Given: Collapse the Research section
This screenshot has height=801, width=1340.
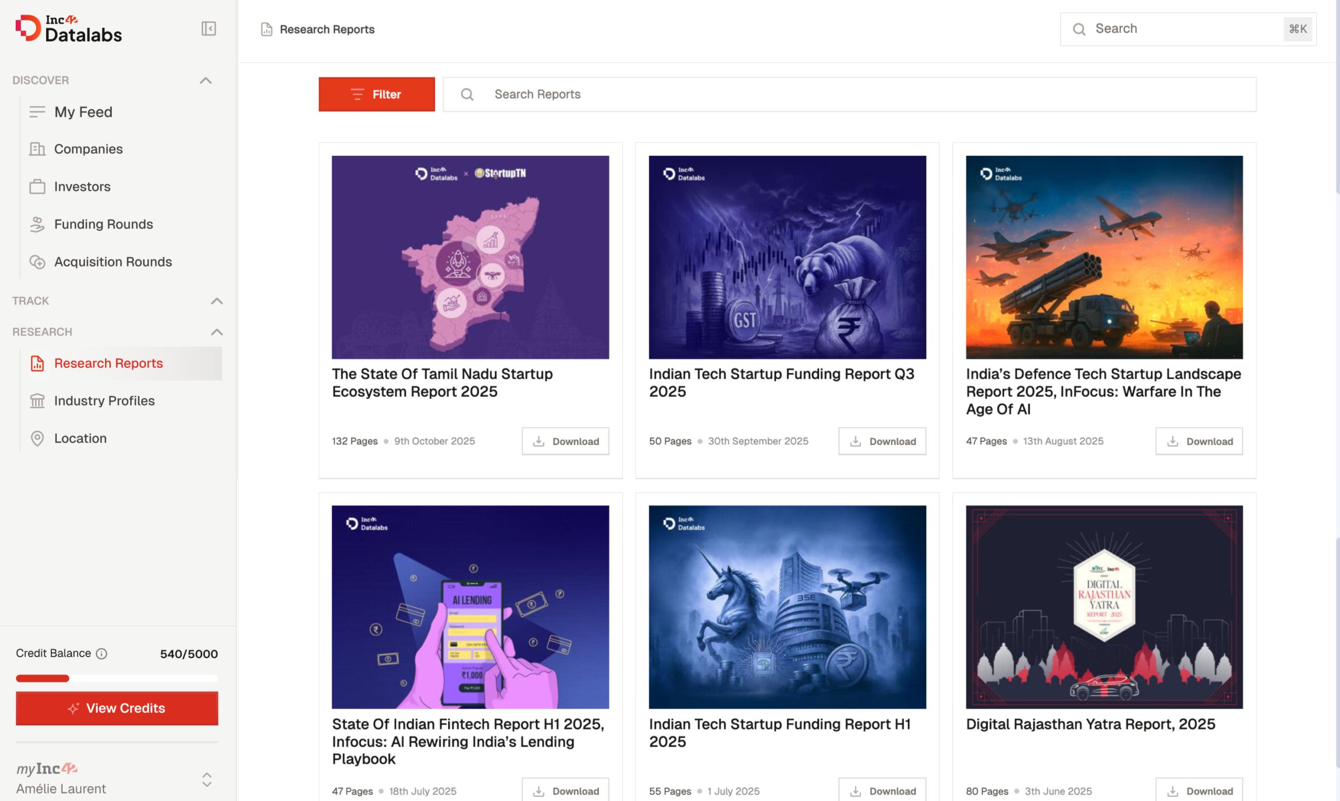Looking at the screenshot, I should [x=217, y=332].
